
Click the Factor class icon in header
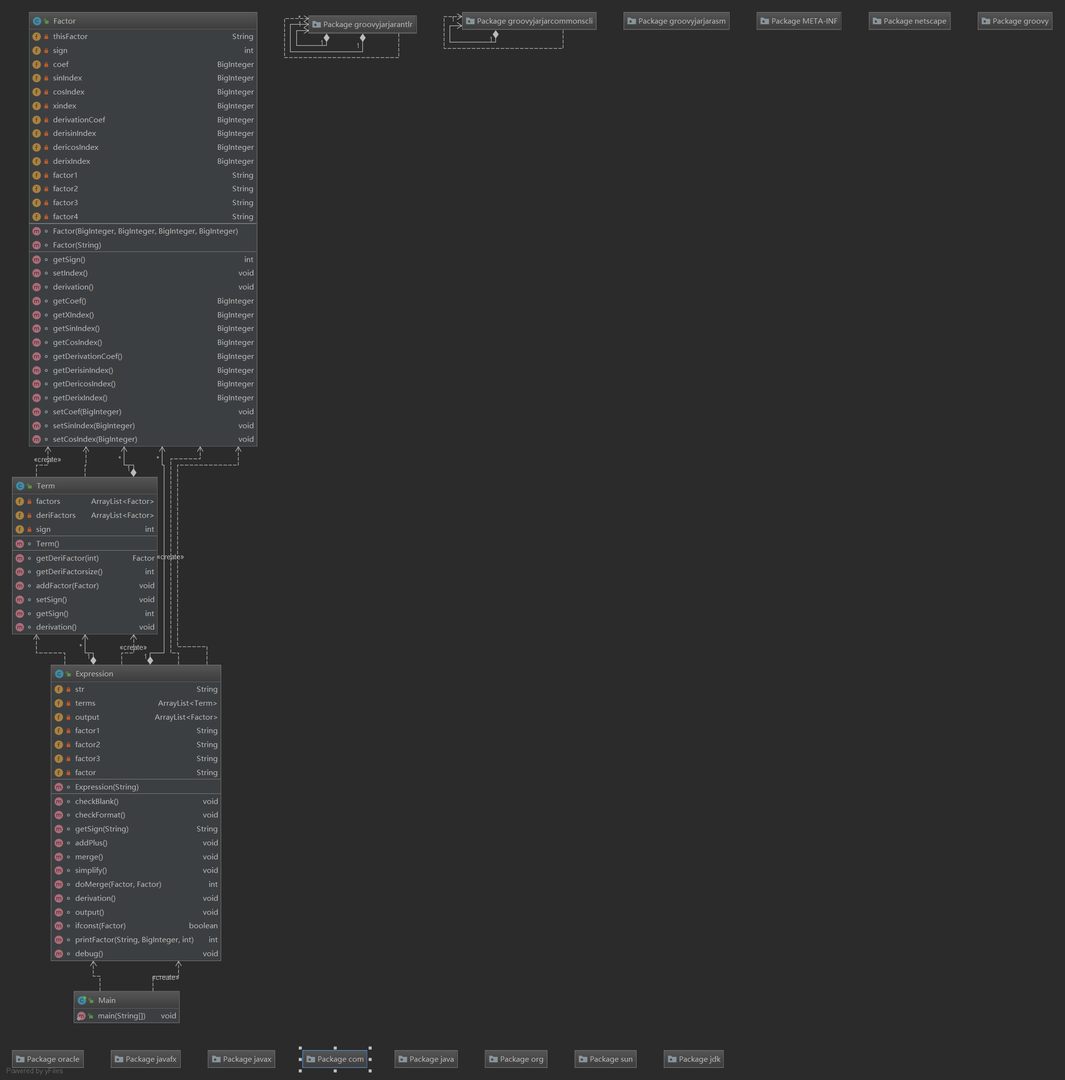37,21
